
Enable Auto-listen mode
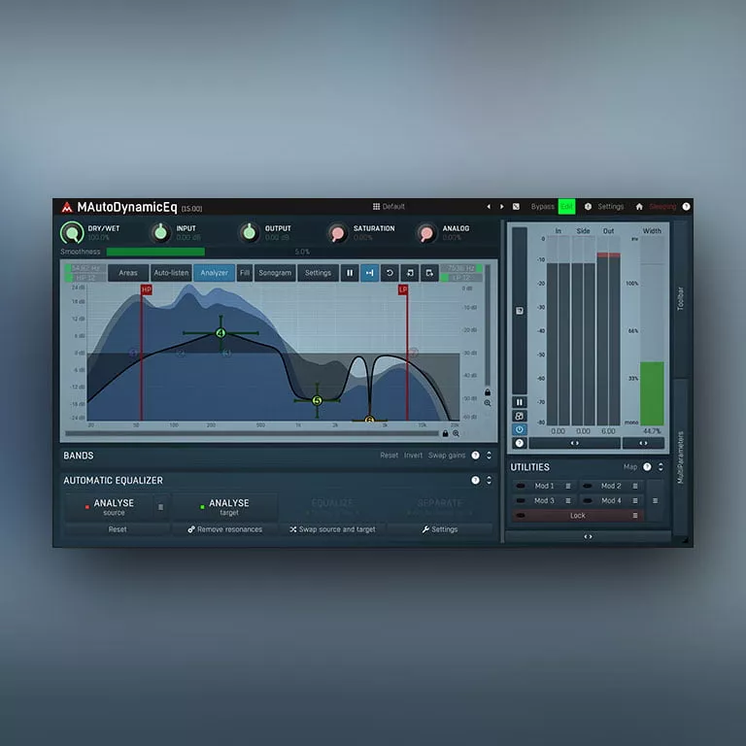[171, 273]
